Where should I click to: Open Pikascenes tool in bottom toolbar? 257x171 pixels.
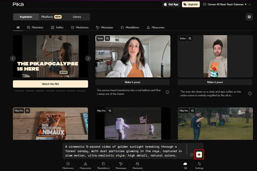pyautogui.click(x=85, y=165)
